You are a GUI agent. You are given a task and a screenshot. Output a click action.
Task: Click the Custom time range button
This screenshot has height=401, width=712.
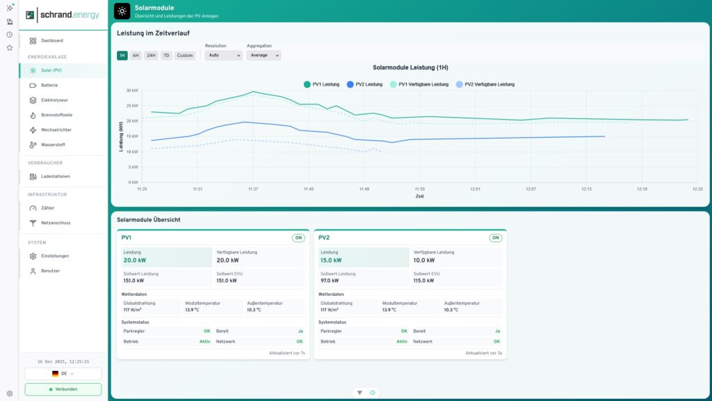click(184, 55)
